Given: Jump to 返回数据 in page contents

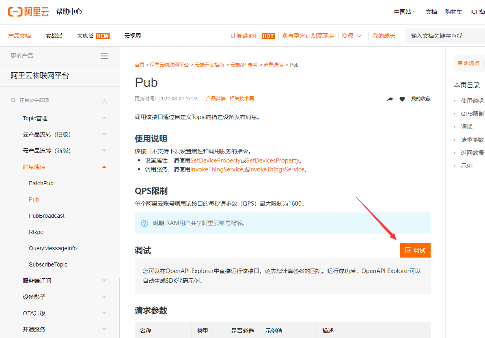Looking at the screenshot, I should click(472, 153).
